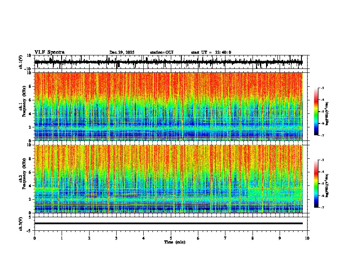Select the log(PSD) label beside ch.2 colorbar
346x267 pixels.
(x=327, y=185)
